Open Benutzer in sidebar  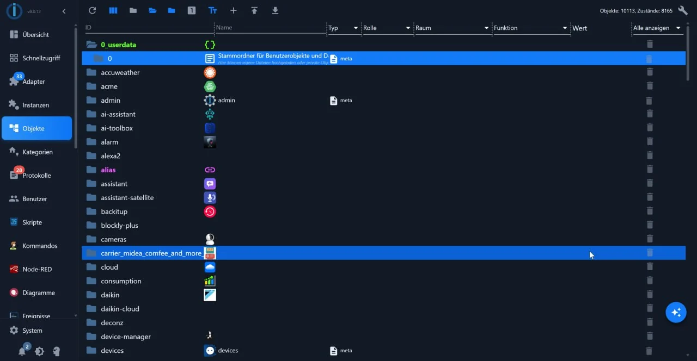(37, 199)
